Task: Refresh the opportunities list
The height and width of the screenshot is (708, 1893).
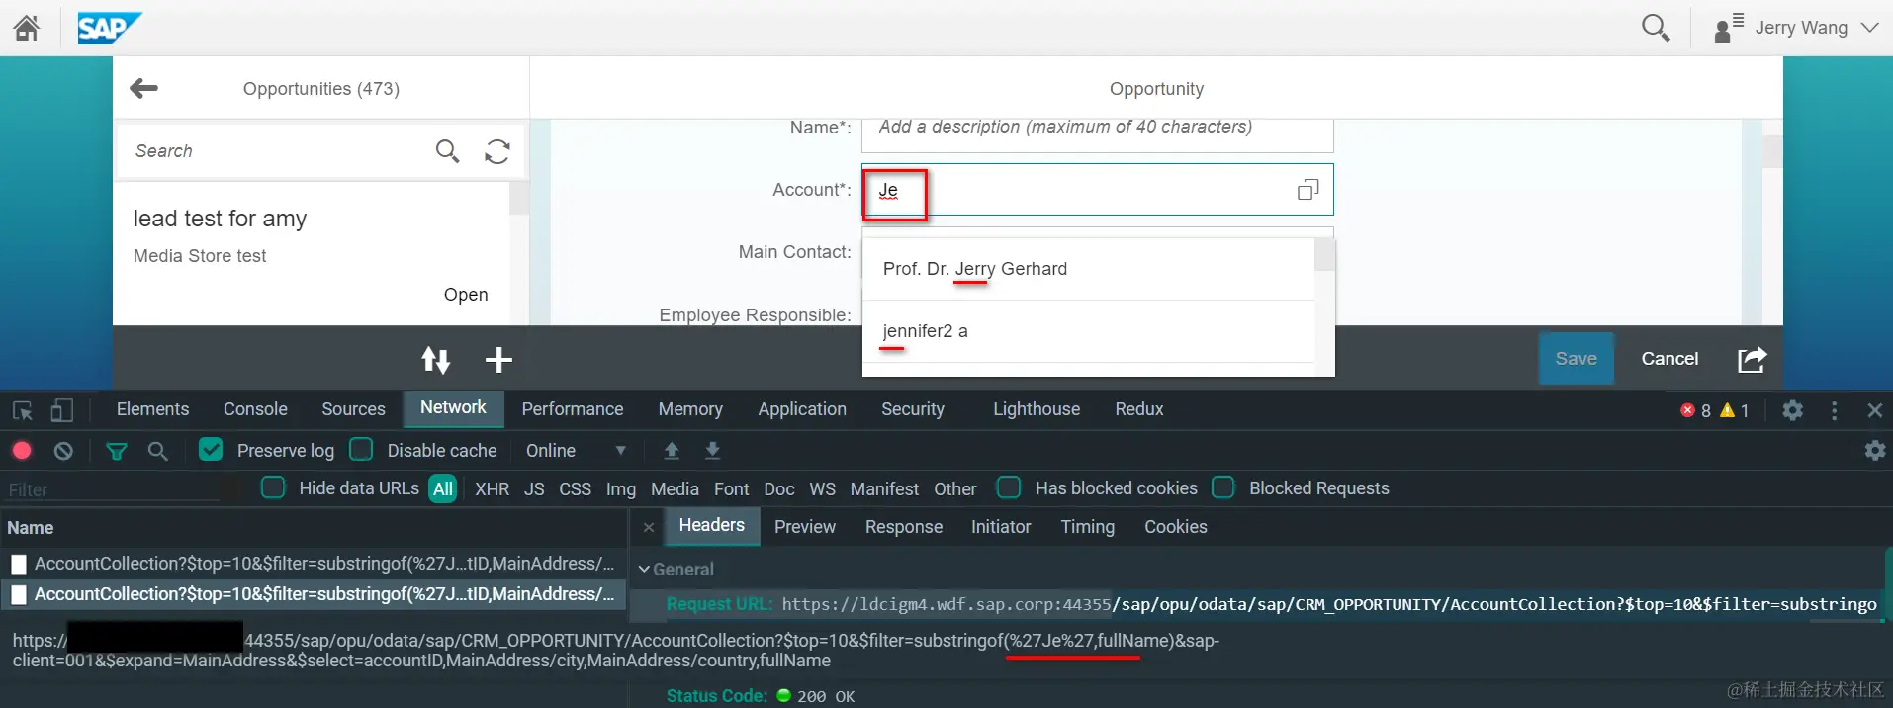Action: pos(497,150)
